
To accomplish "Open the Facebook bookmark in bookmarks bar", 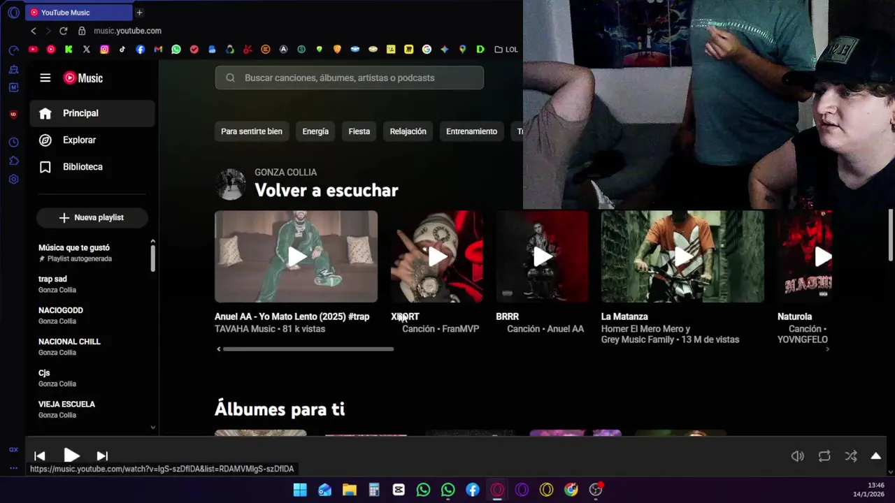I will 141,50.
